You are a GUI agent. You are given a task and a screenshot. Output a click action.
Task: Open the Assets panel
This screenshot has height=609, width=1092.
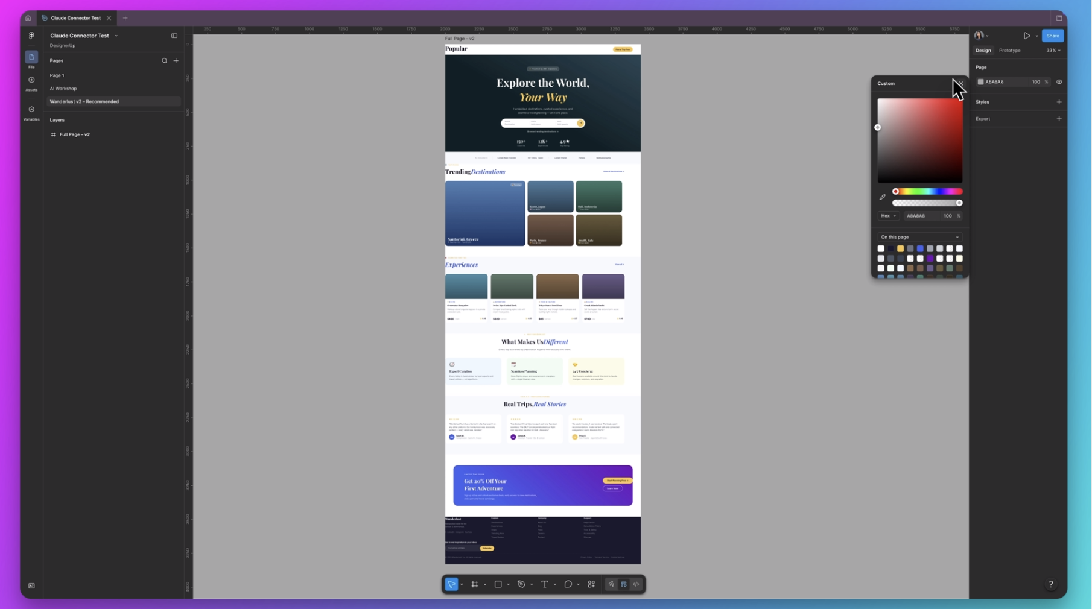pos(31,83)
